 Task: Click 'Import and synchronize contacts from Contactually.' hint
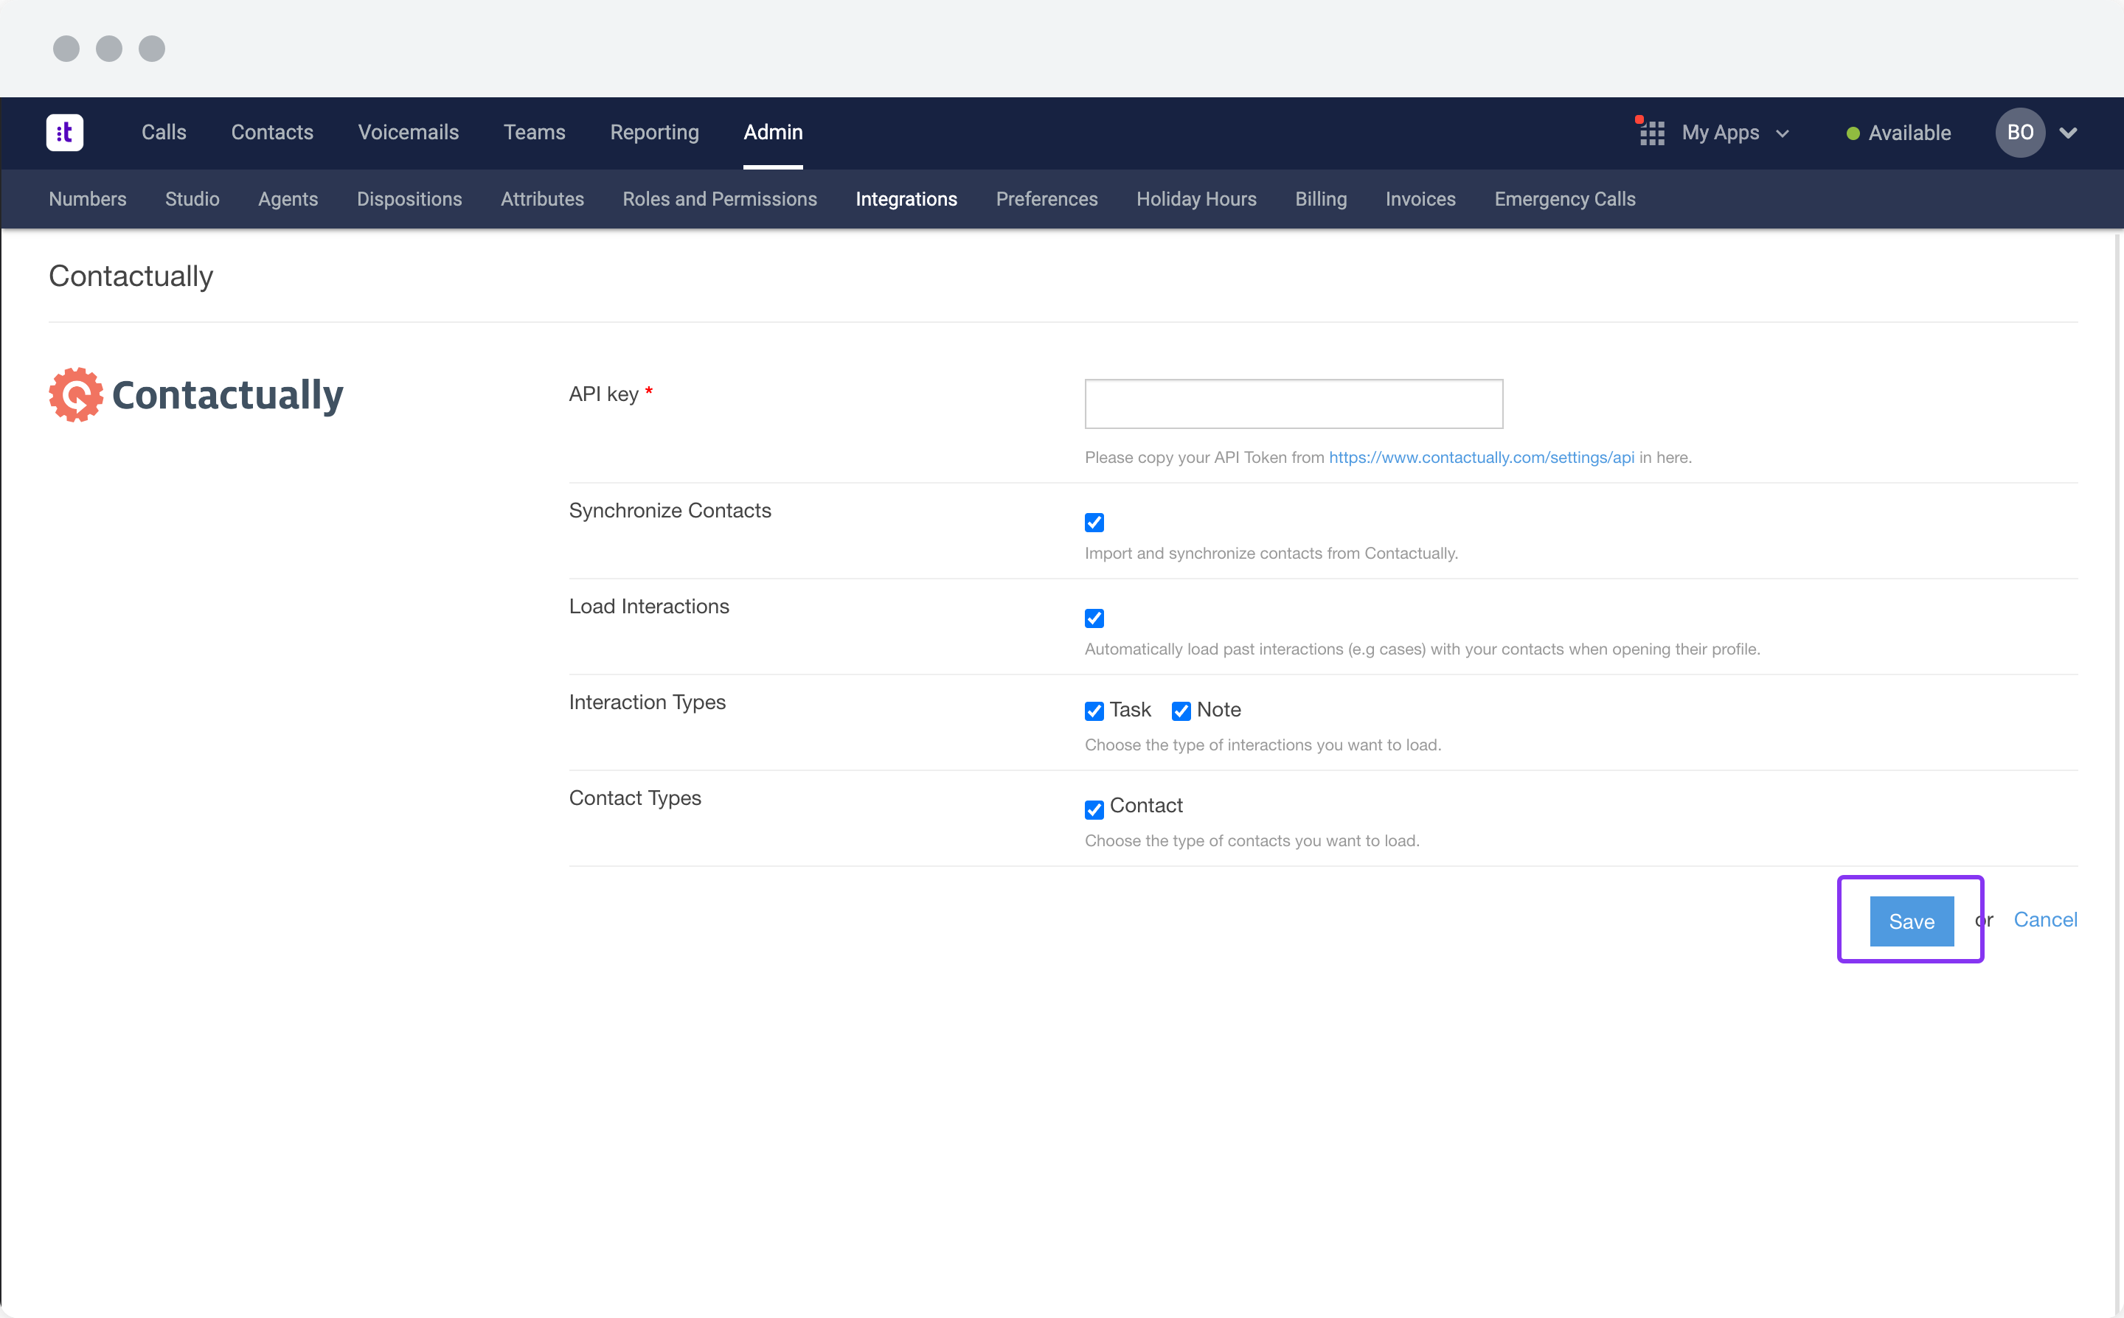pos(1271,553)
